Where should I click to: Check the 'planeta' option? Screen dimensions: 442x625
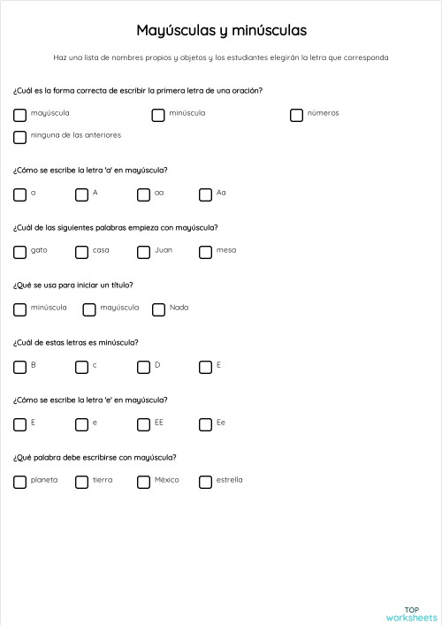click(19, 482)
